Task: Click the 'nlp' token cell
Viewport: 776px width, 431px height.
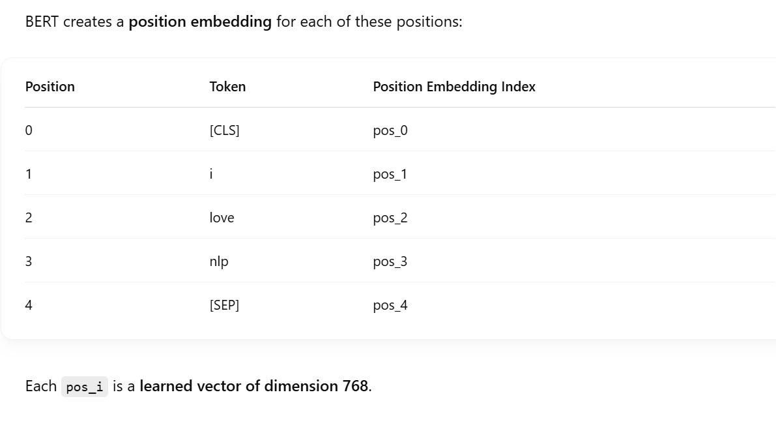Action: 219,261
